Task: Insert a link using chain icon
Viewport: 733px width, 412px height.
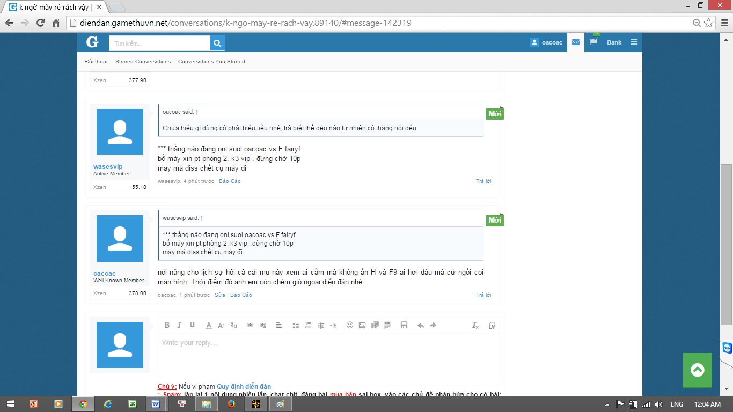Action: (250, 325)
